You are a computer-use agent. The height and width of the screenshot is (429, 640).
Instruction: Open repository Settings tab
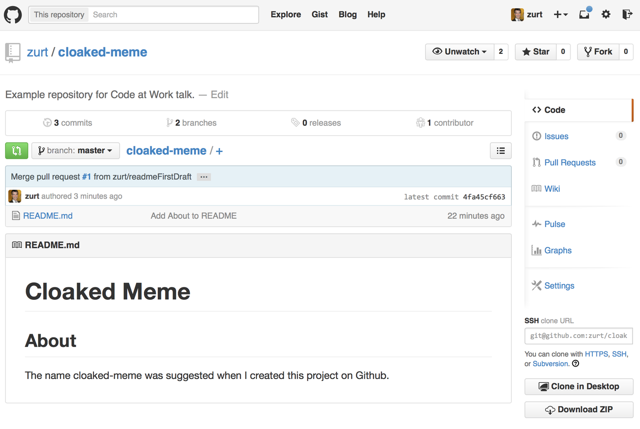tap(559, 286)
